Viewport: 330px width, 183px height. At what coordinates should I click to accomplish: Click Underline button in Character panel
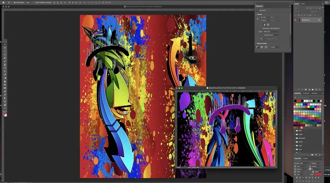316,178
